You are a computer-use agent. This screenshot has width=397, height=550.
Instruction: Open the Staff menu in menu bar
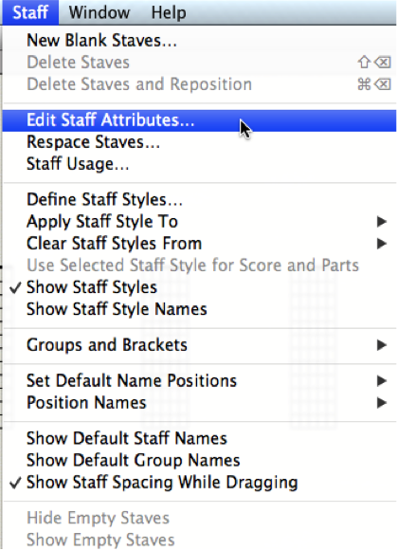30,12
